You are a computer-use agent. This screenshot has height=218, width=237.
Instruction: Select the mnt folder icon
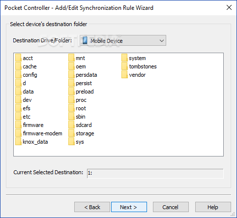[x=71, y=58]
